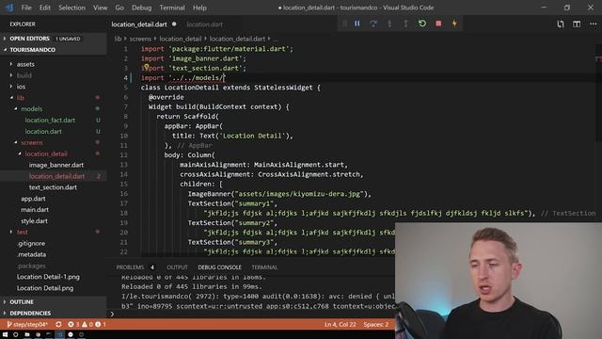Image resolution: width=602 pixels, height=339 pixels.
Task: Click Ln 4, Col 22 status entry
Action: click(x=340, y=324)
